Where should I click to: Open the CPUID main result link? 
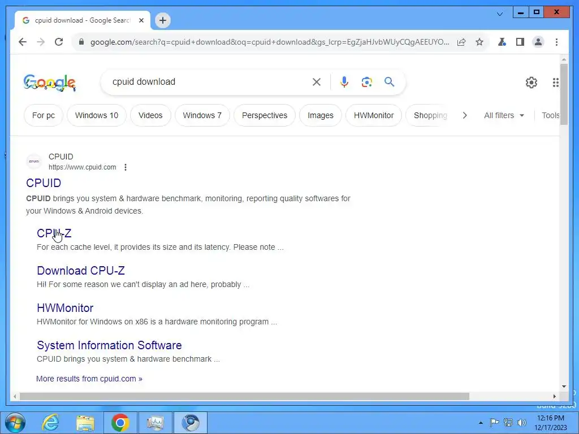tap(44, 183)
